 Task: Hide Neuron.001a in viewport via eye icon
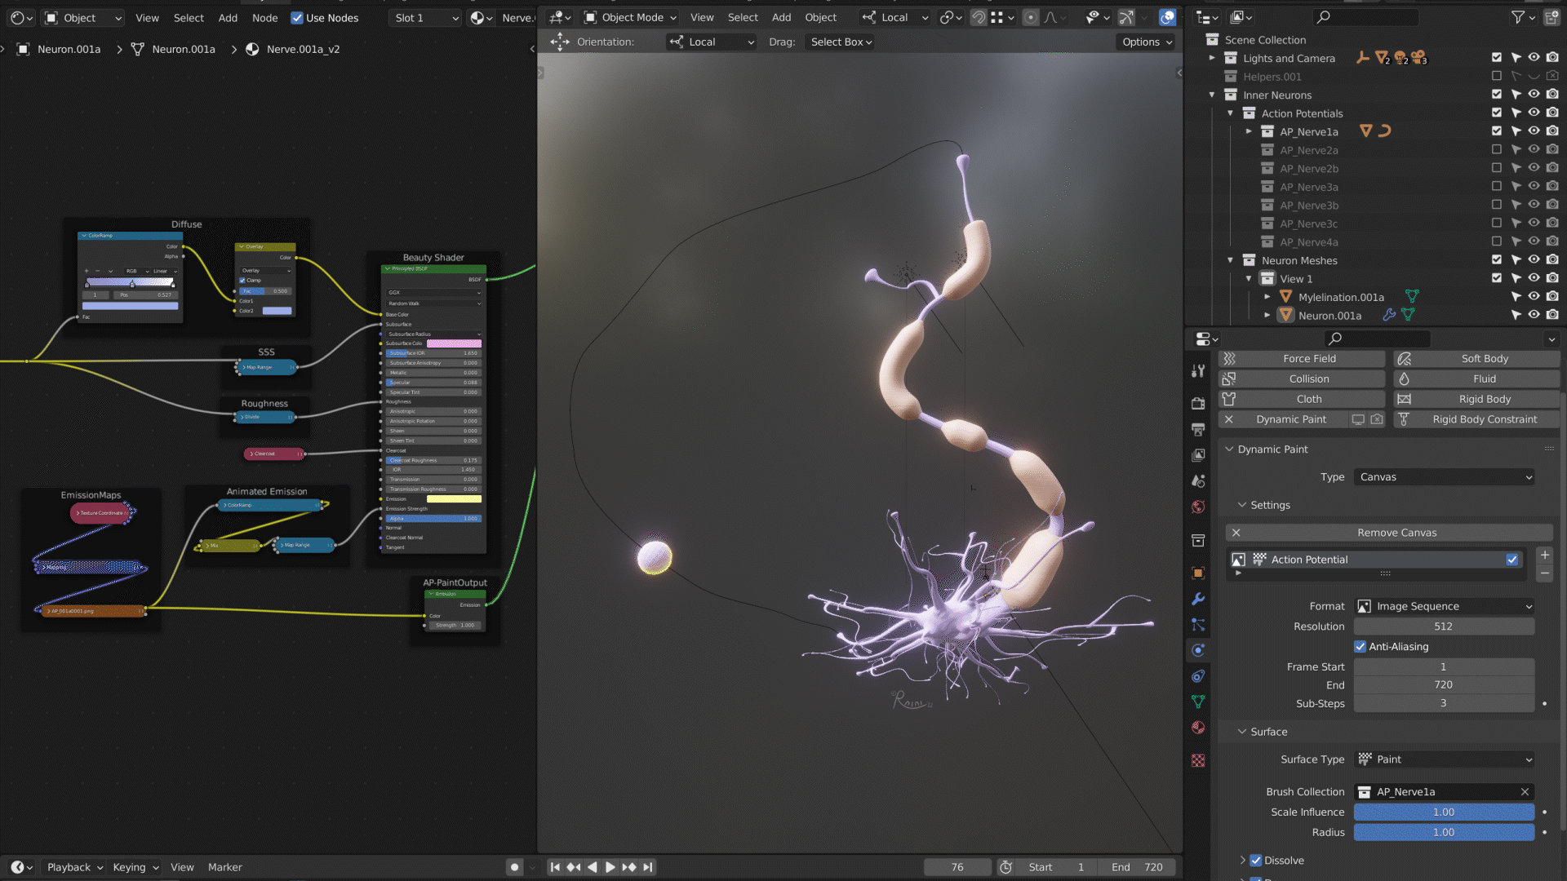(x=1534, y=316)
